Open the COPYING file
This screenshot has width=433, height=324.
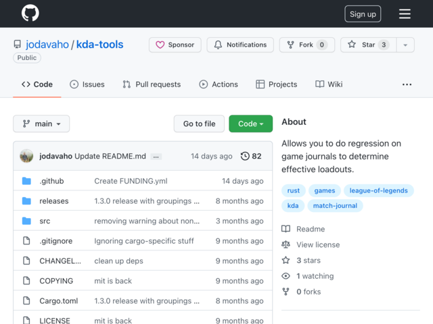56,281
